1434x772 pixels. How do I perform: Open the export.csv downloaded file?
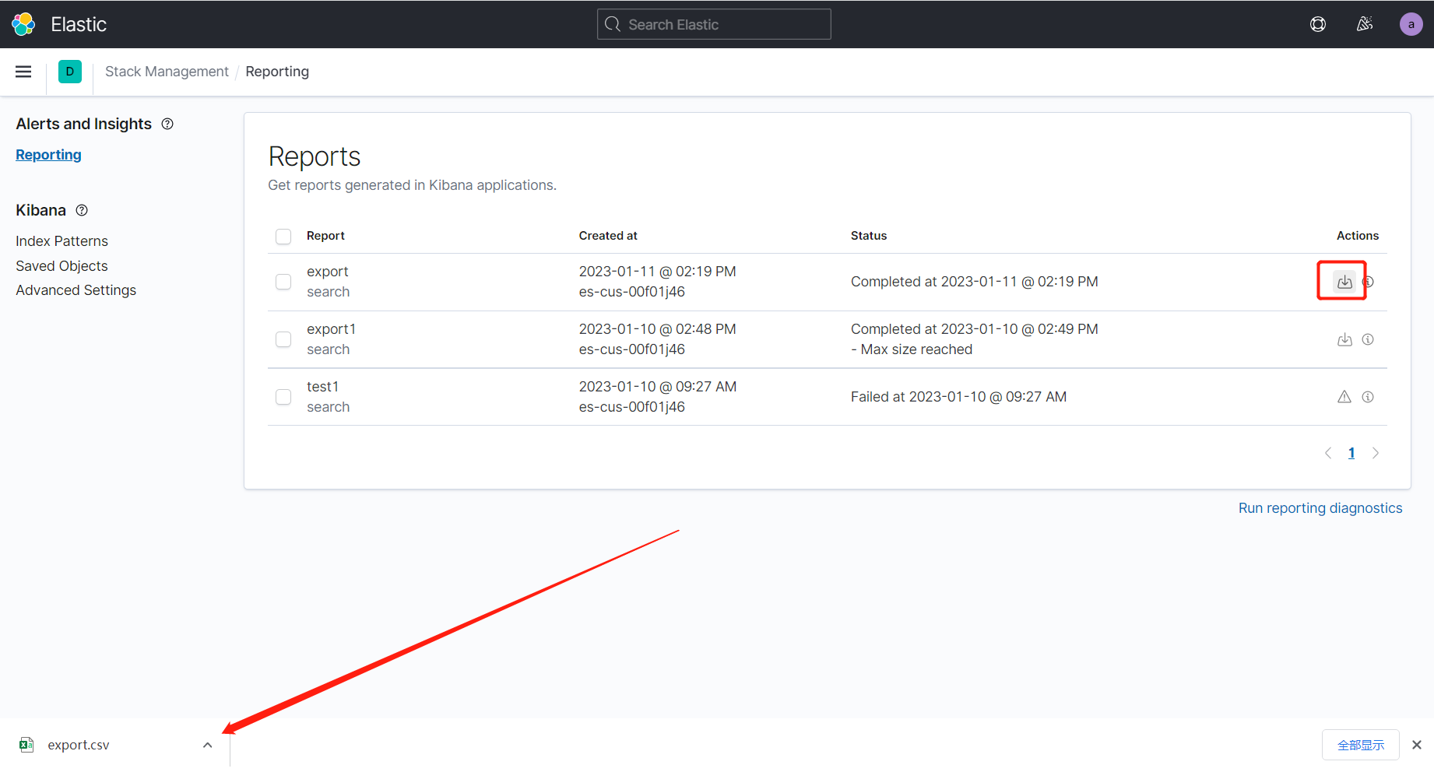79,745
